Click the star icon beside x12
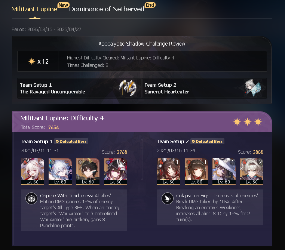Viewport: 285px width, 250px height. pyautogui.click(x=32, y=61)
